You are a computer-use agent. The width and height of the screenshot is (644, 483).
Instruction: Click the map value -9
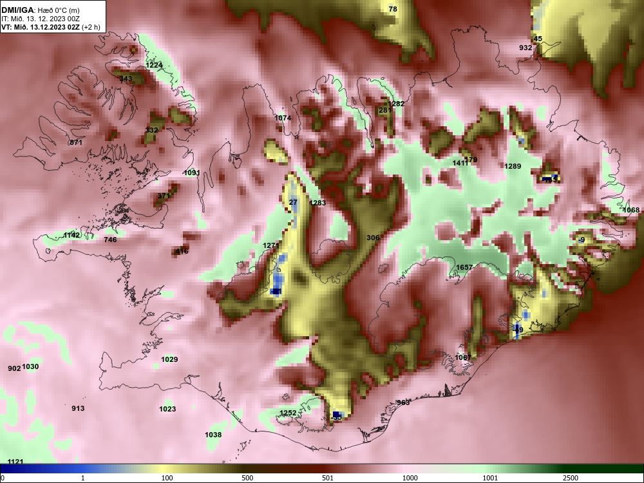pos(581,240)
